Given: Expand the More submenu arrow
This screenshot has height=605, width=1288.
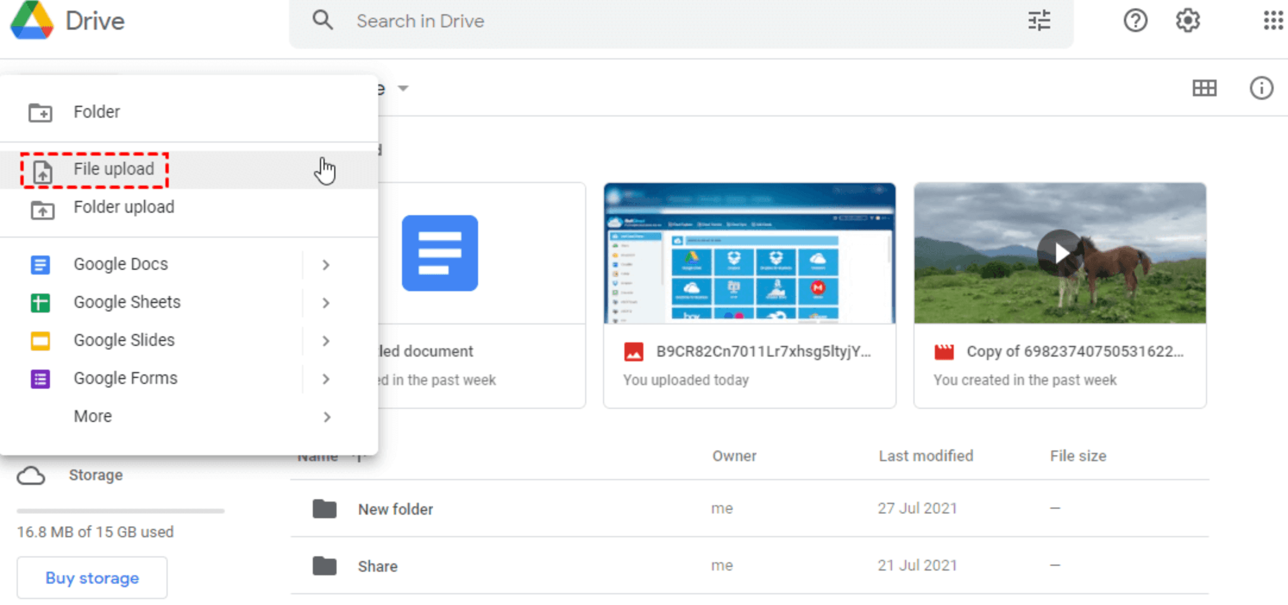Looking at the screenshot, I should (x=326, y=417).
